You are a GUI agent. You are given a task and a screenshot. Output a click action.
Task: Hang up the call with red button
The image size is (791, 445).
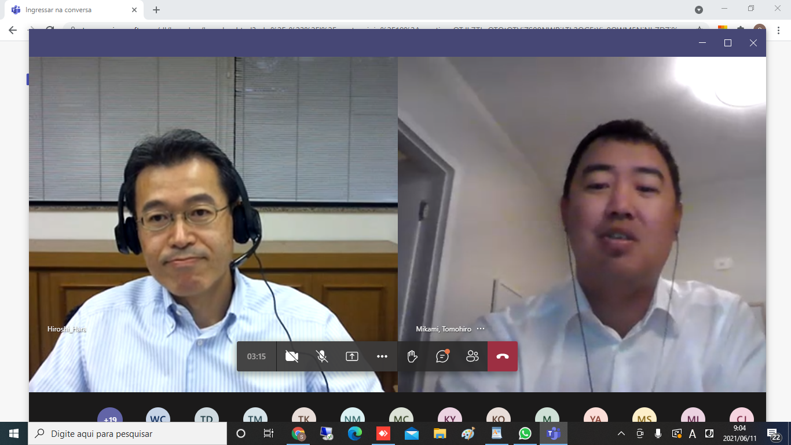pyautogui.click(x=503, y=356)
